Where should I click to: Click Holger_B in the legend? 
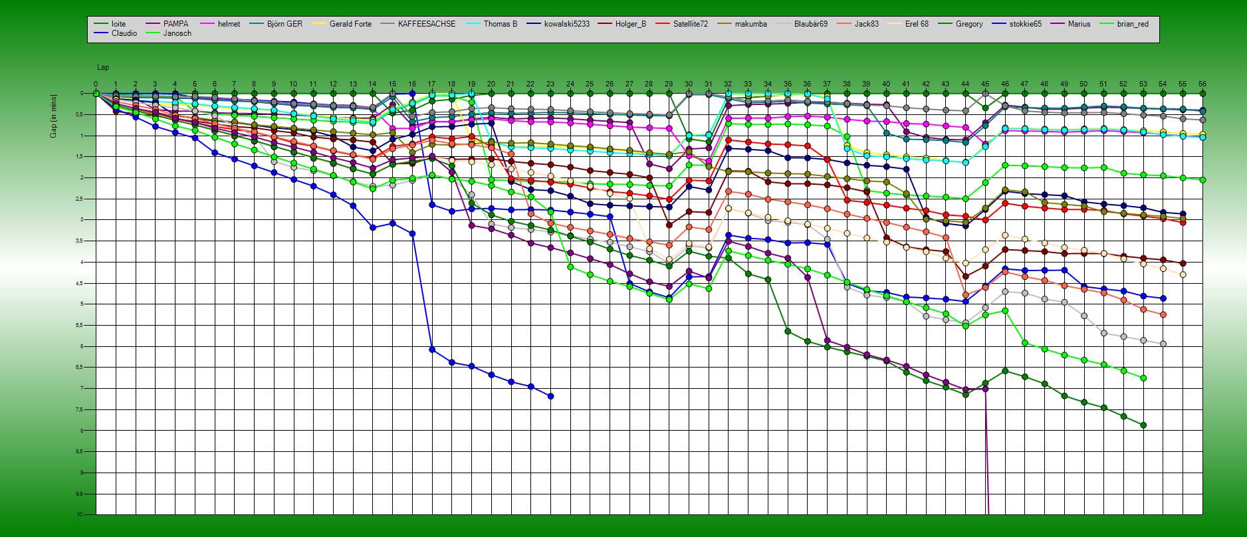(630, 24)
